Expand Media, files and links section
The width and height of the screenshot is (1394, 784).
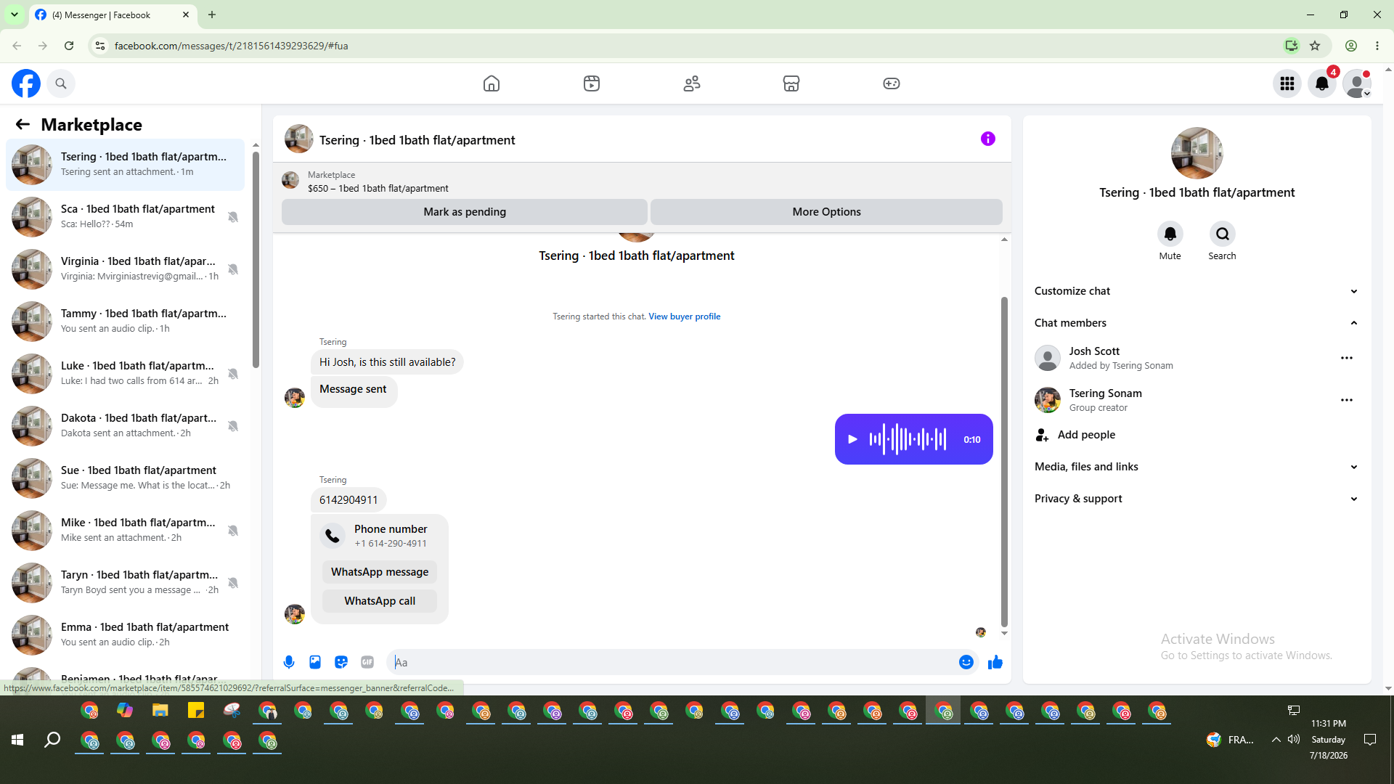(1197, 467)
